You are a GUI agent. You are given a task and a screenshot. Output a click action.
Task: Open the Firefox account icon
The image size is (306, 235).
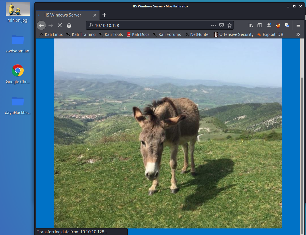tap(269, 25)
